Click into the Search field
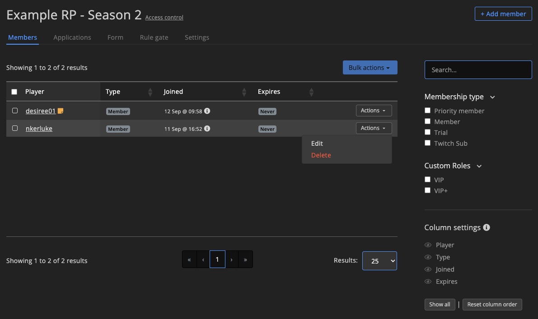Screen dimensions: 538x319 coord(478,70)
